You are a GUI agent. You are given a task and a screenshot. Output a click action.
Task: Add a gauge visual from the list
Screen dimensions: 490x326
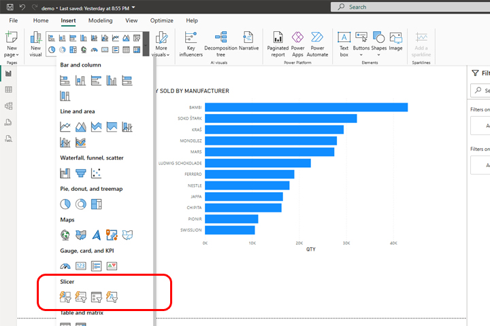point(66,266)
